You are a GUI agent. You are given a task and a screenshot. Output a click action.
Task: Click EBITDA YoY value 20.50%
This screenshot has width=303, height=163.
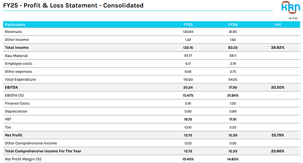click(x=278, y=87)
